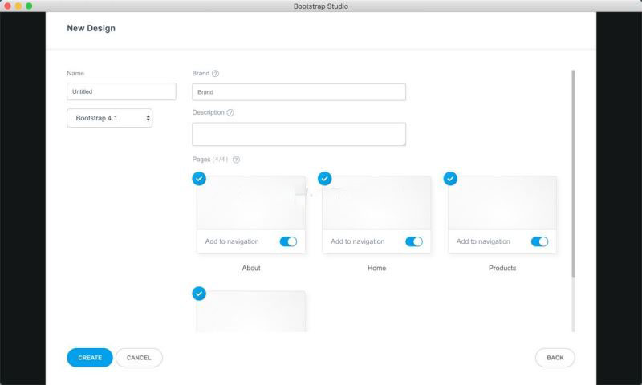
Task: Click the Pages (4/4) label
Action: click(x=210, y=159)
